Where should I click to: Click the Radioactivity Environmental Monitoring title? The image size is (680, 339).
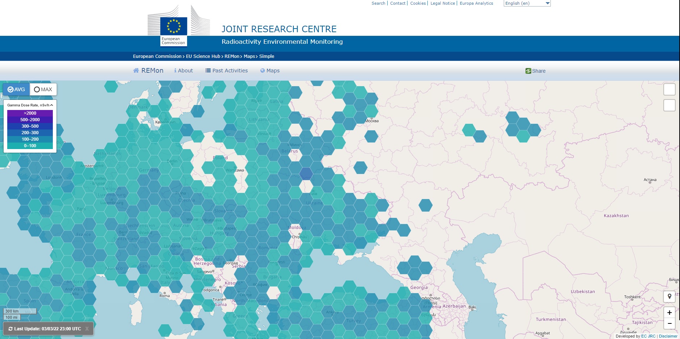[282, 42]
